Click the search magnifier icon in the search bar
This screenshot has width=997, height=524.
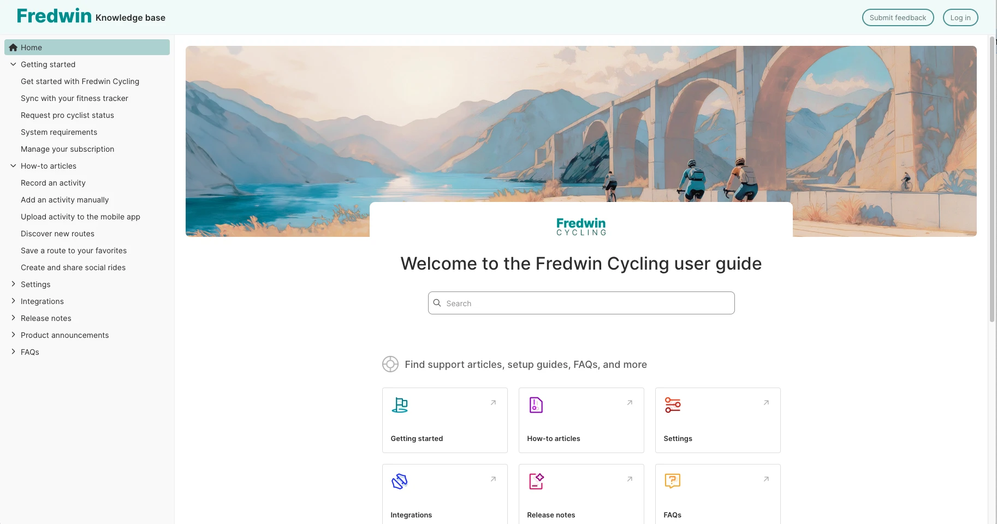(x=437, y=303)
